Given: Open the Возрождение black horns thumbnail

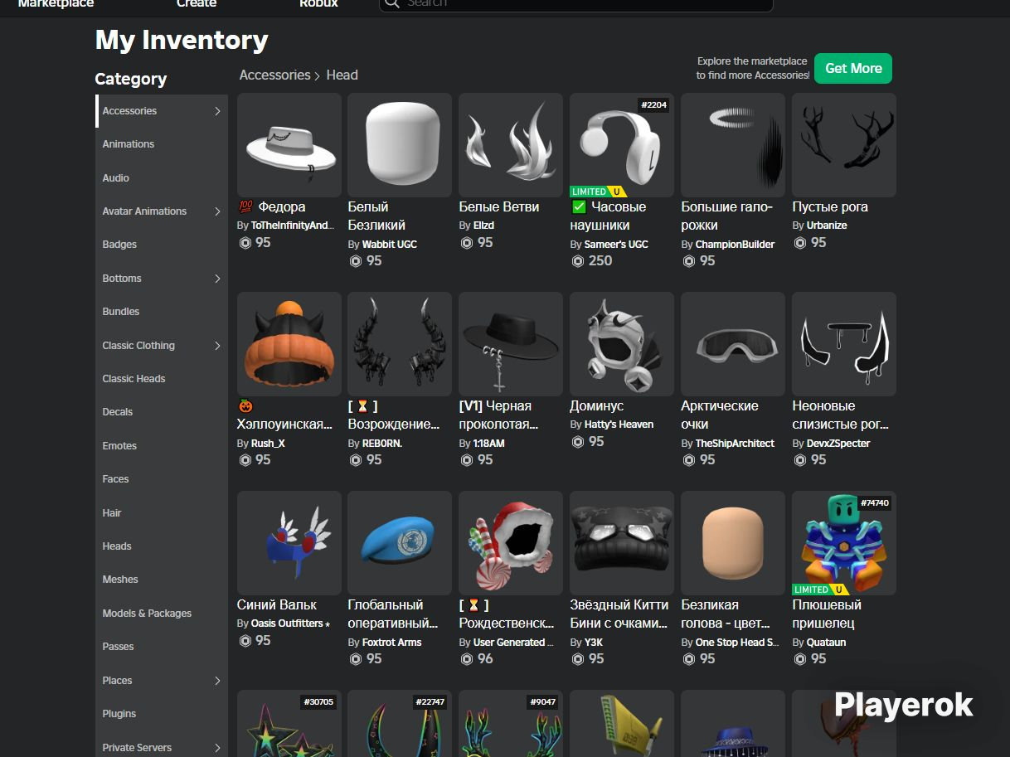Looking at the screenshot, I should [400, 344].
